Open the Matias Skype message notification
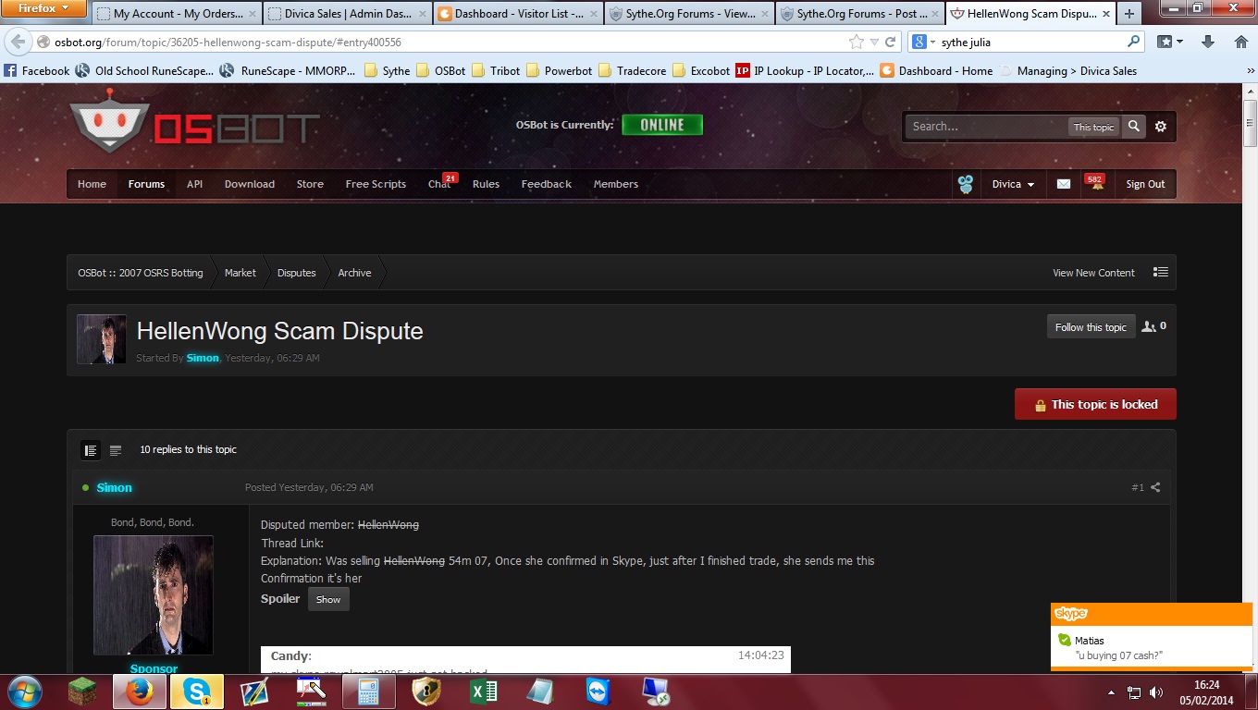 [x=1152, y=647]
